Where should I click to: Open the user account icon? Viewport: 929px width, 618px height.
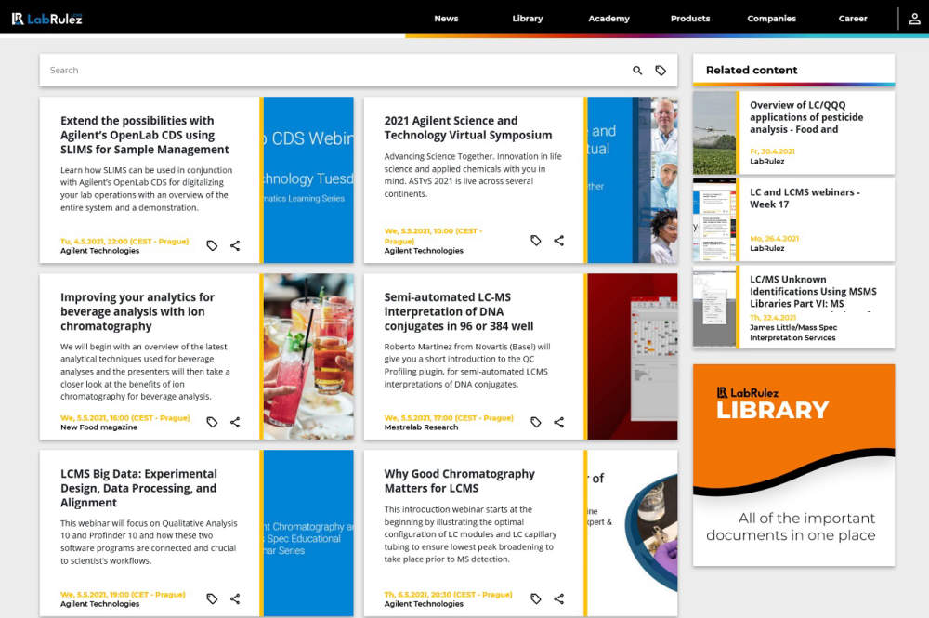pos(914,19)
